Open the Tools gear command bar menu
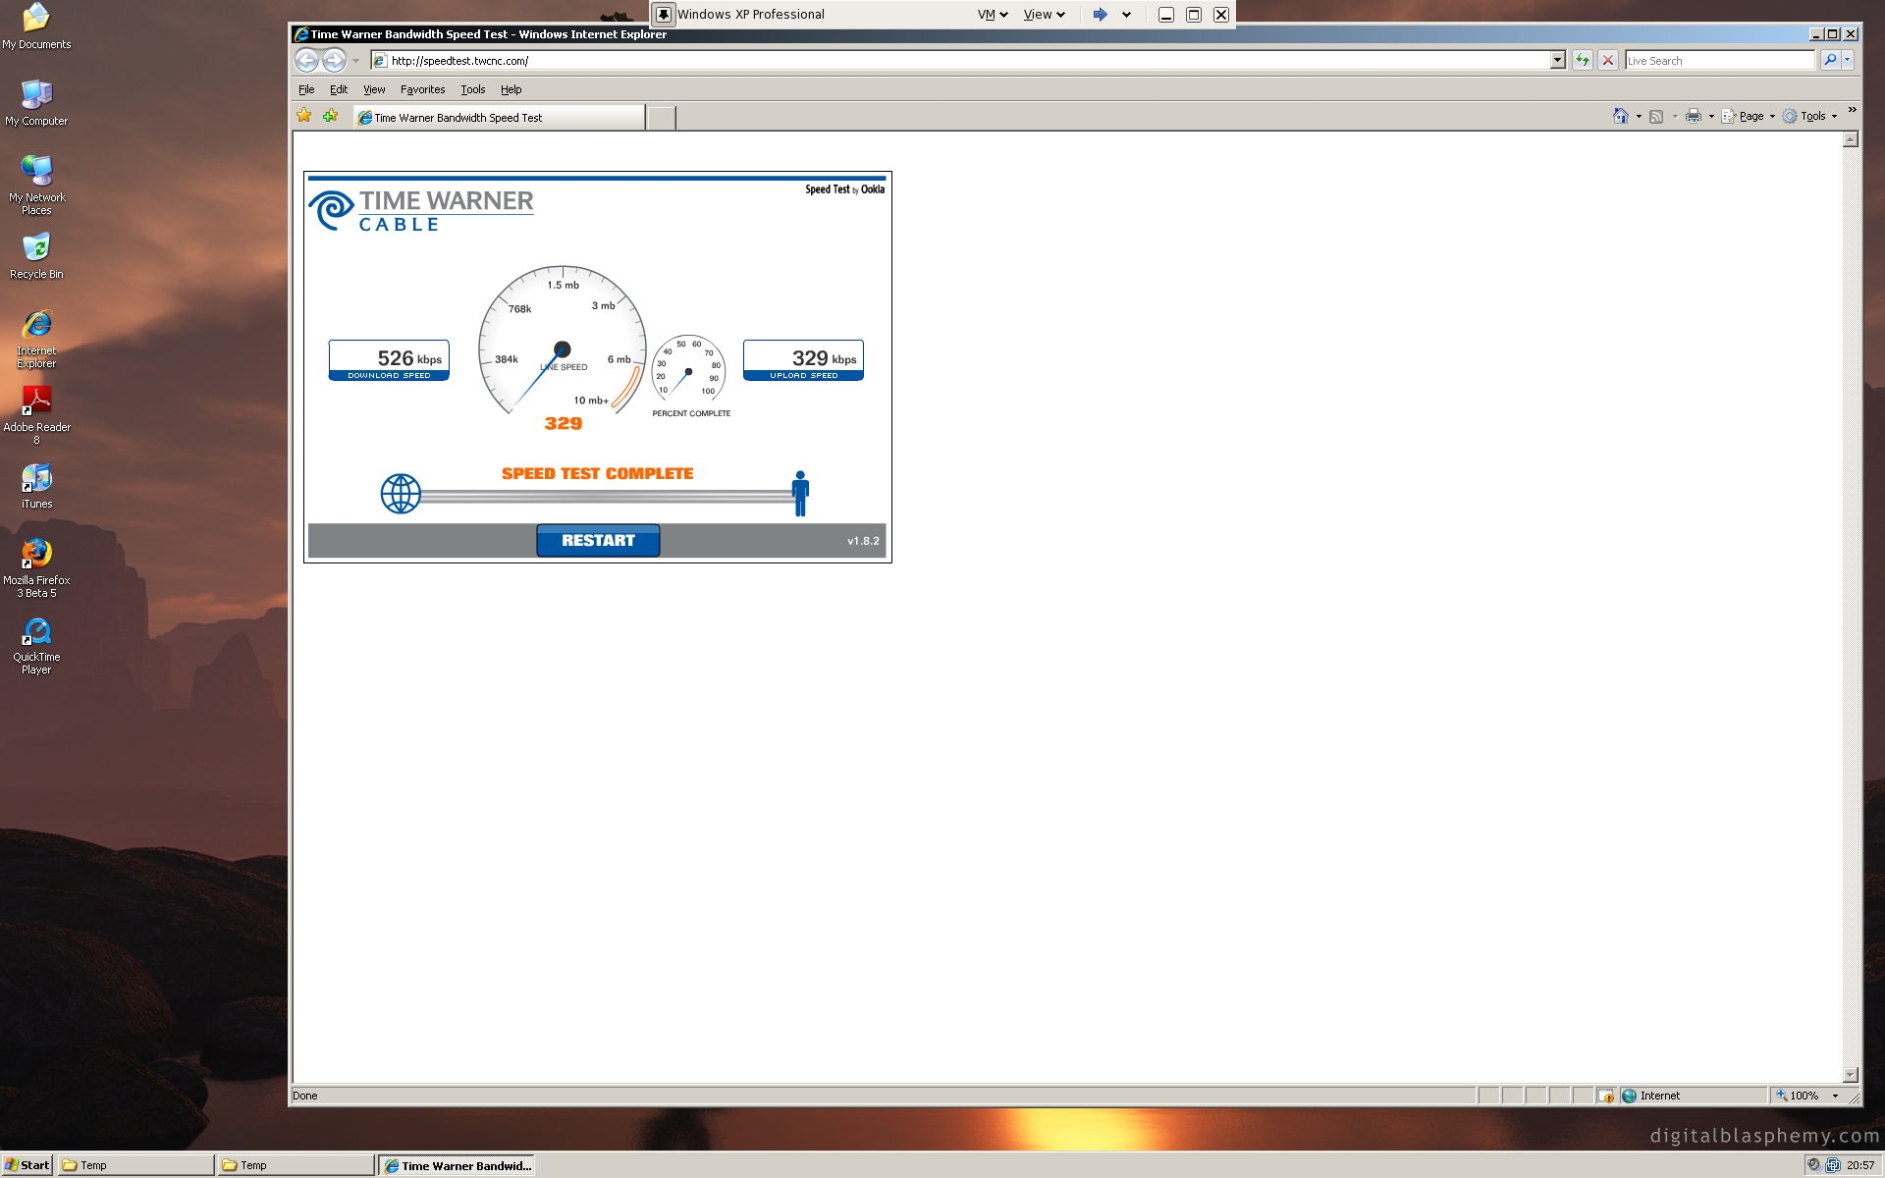 [1809, 116]
